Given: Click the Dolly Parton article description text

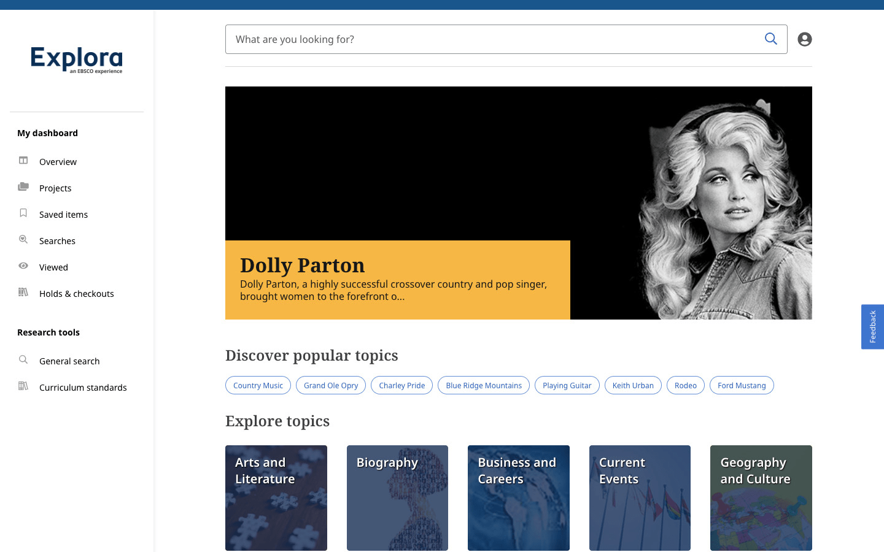Looking at the screenshot, I should (x=394, y=290).
